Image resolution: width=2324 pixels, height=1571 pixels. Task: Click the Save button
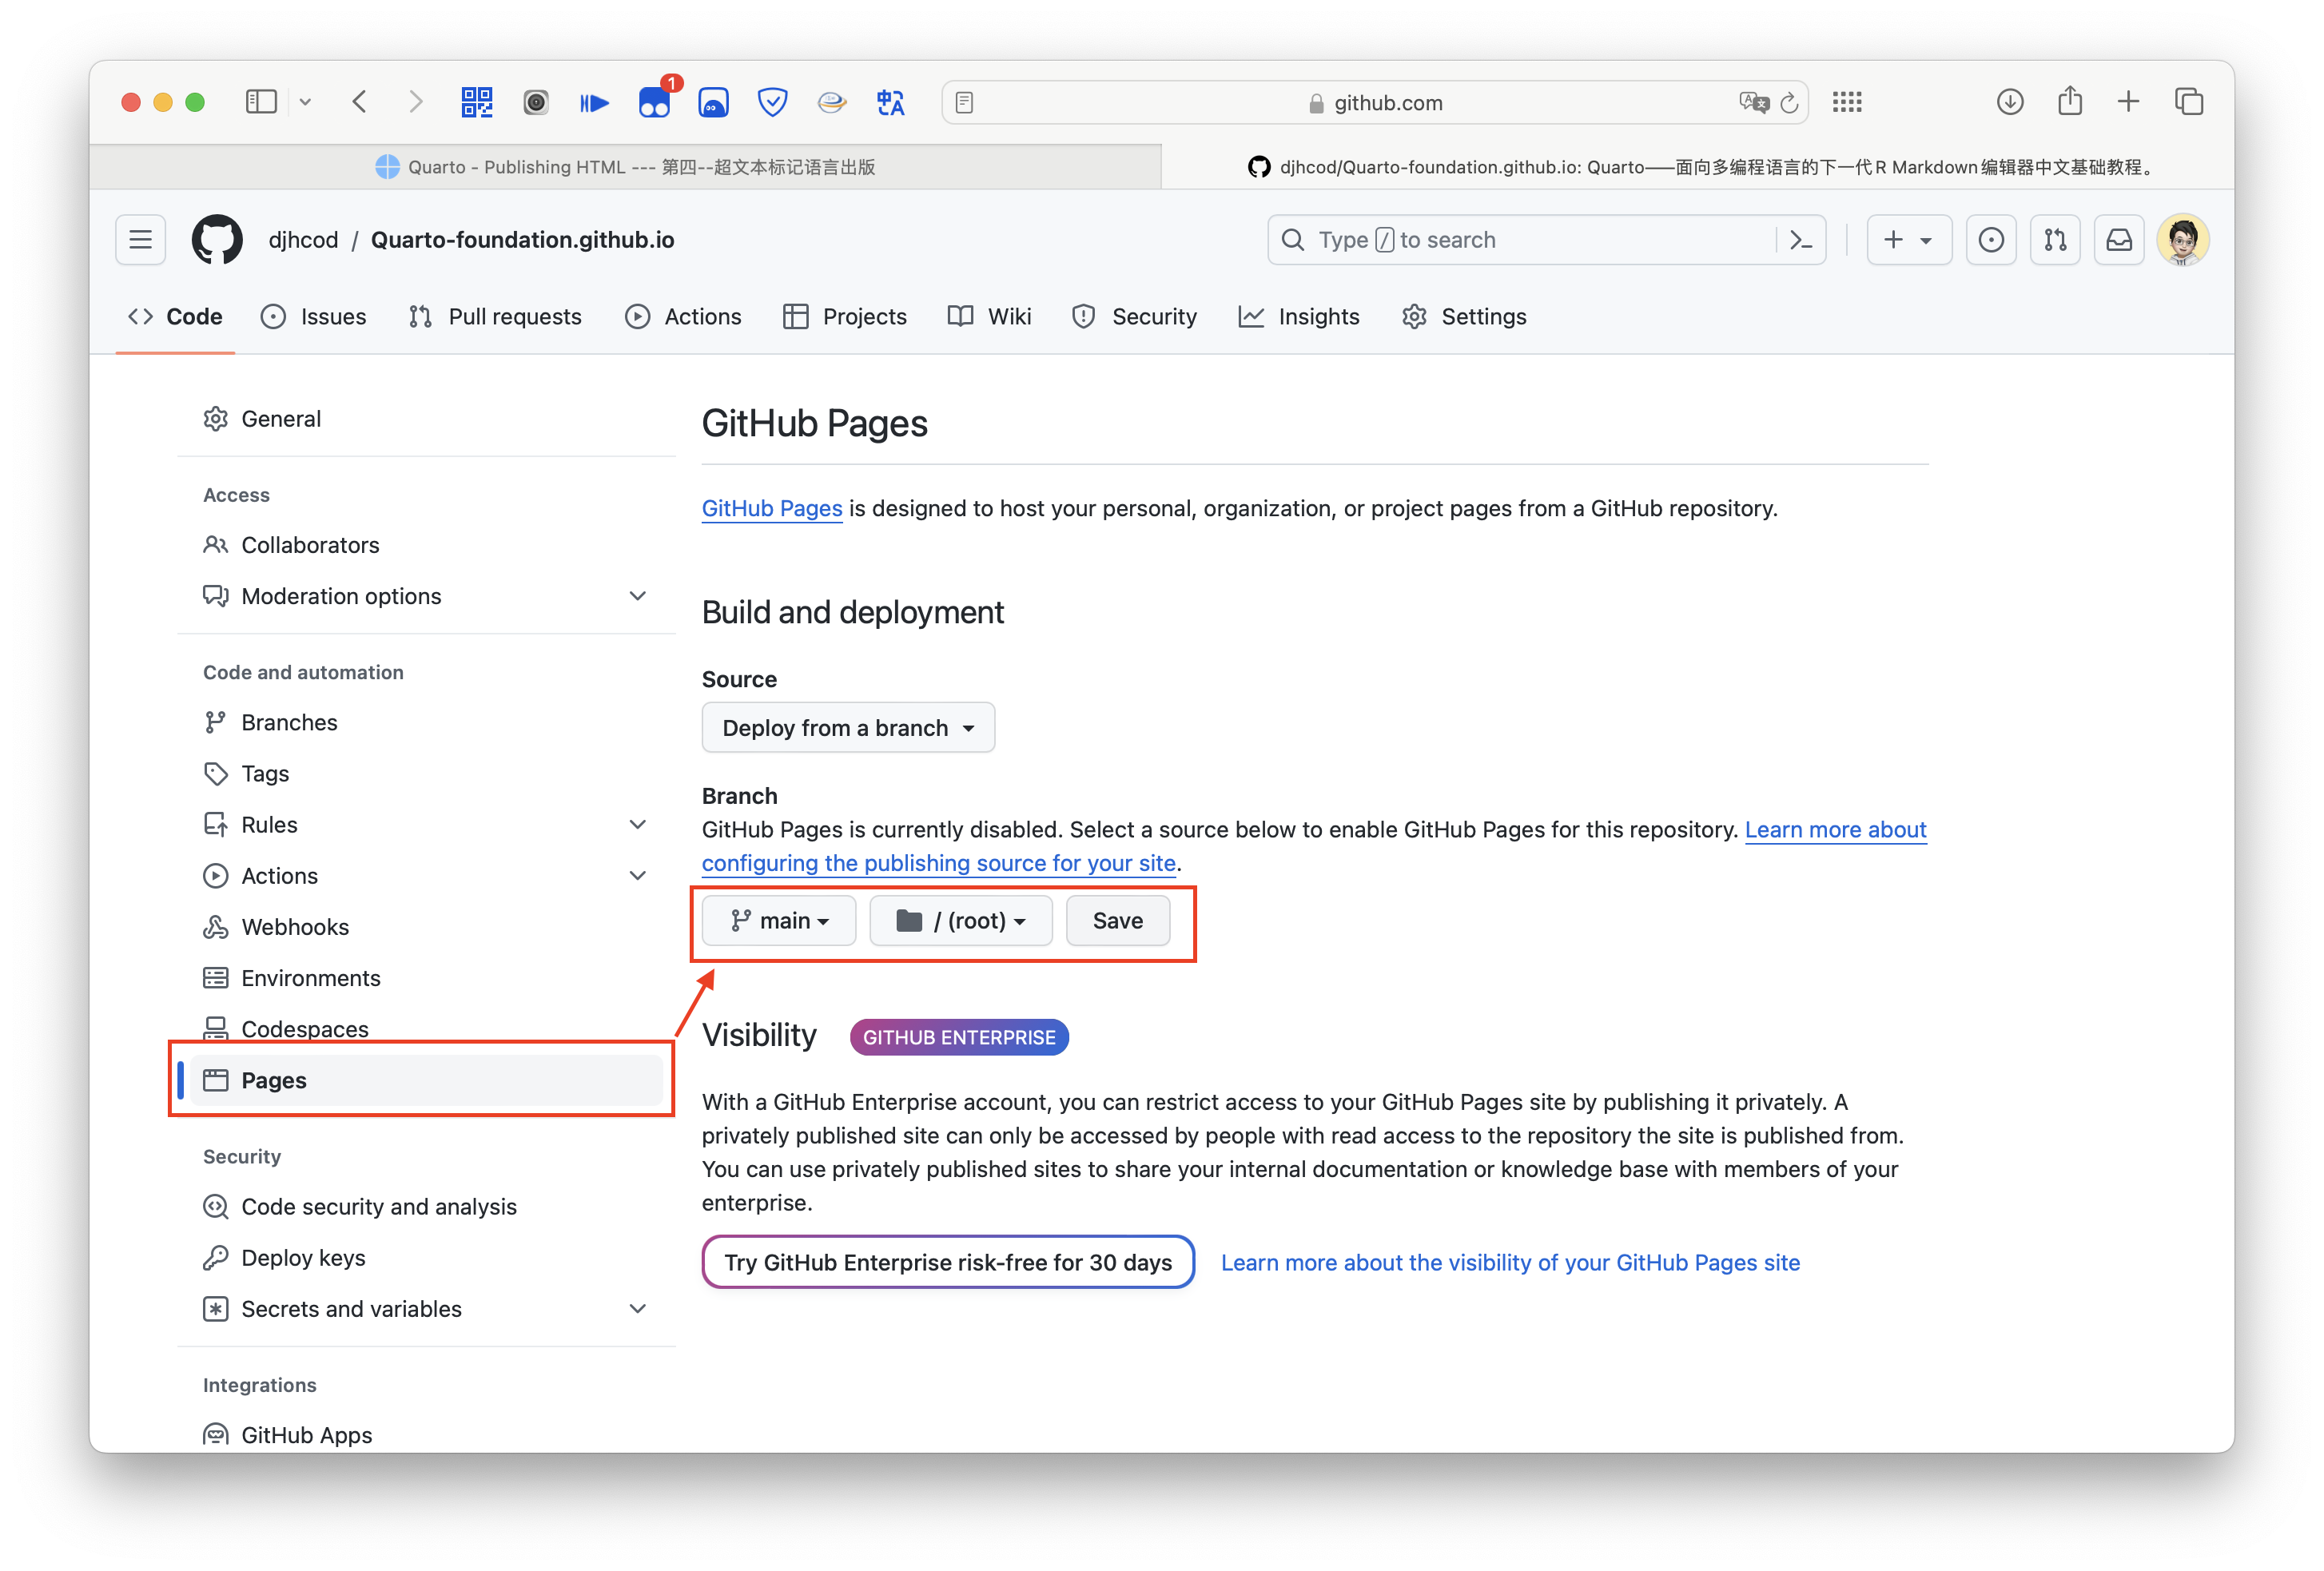(1117, 921)
